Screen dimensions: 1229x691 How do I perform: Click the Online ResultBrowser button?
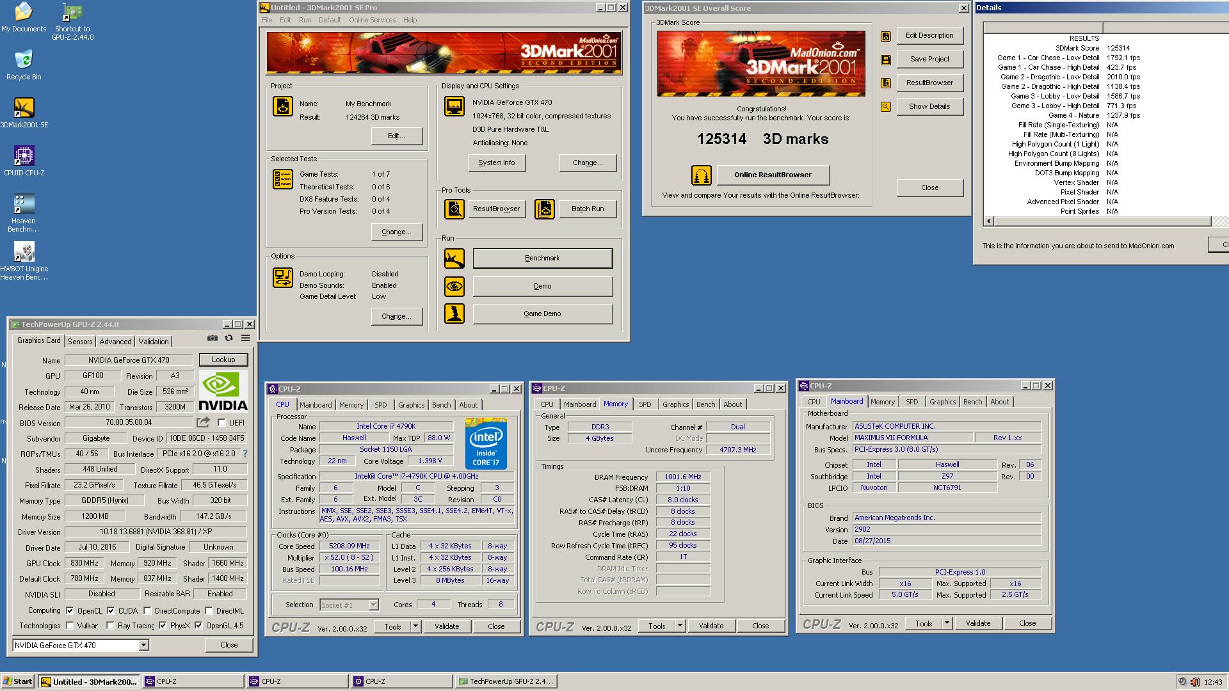tap(773, 175)
